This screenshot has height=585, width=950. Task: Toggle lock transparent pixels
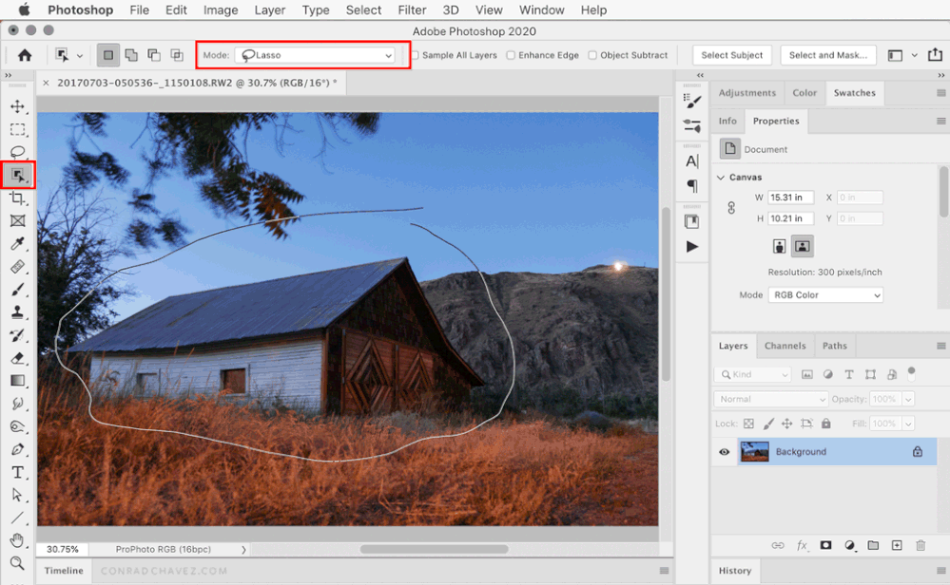(x=748, y=424)
